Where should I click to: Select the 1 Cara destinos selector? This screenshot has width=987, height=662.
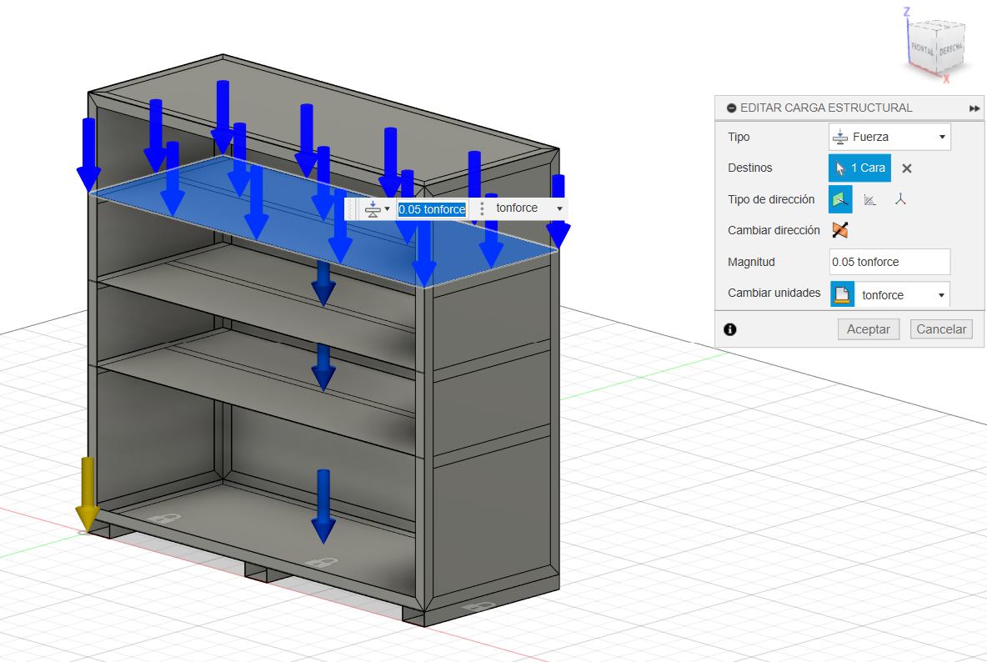(x=859, y=168)
